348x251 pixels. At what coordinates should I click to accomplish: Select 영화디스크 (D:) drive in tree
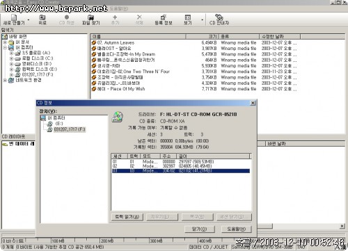click(x=33, y=64)
